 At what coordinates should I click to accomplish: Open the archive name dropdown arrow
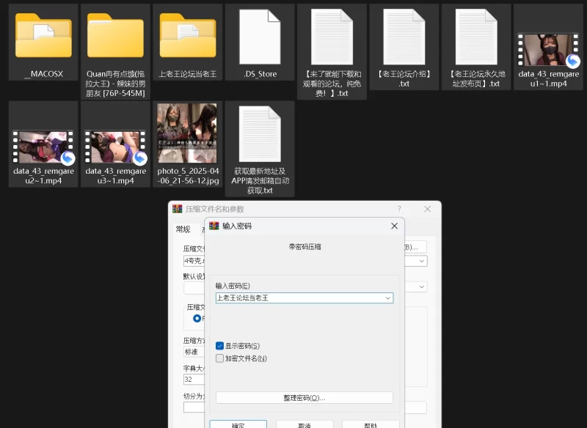(422, 261)
